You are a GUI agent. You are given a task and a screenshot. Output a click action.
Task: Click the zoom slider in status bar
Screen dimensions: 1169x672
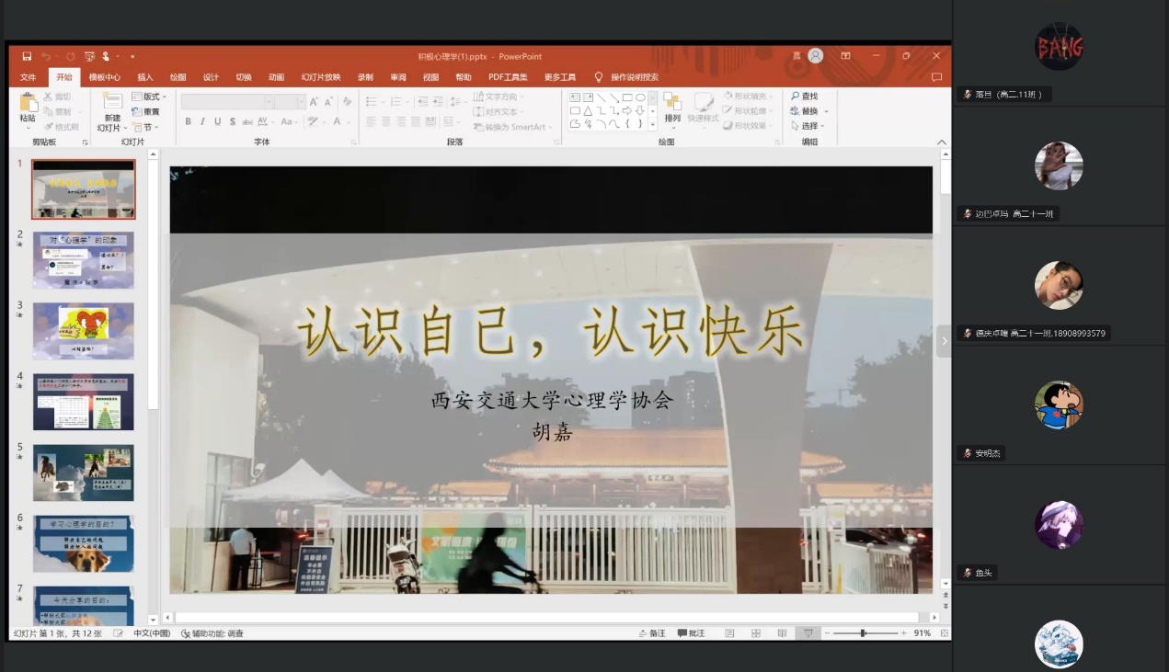[x=863, y=633]
